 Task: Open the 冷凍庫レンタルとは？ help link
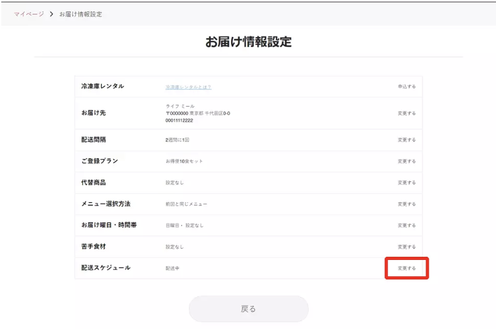188,87
